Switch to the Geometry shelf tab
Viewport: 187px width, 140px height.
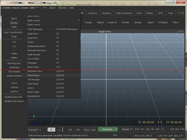coord(107,13)
